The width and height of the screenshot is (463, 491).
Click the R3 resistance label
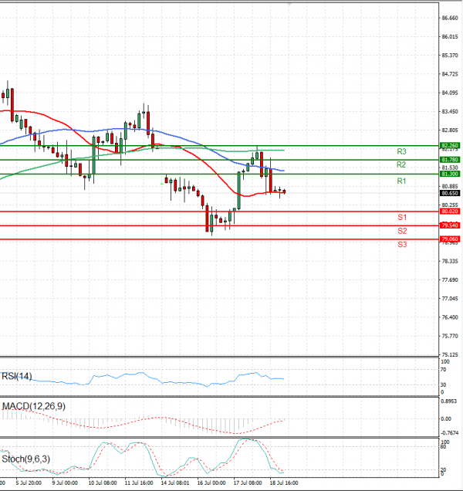401,152
